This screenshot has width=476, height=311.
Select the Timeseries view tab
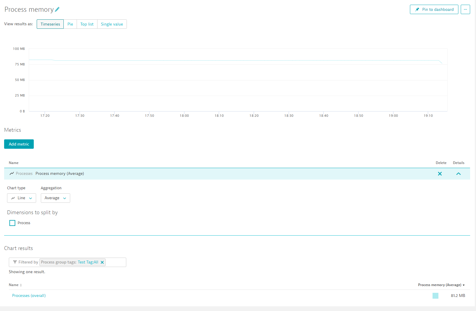click(50, 24)
